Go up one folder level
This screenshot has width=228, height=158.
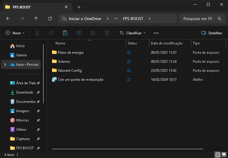click(36, 19)
